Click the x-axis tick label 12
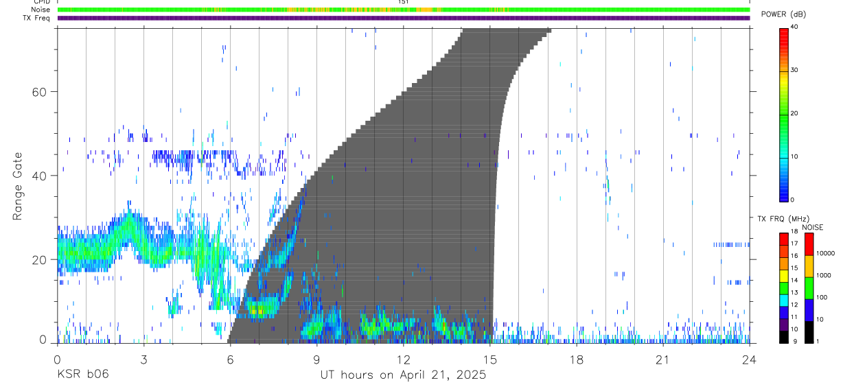The height and width of the screenshot is (389, 843). (x=403, y=359)
